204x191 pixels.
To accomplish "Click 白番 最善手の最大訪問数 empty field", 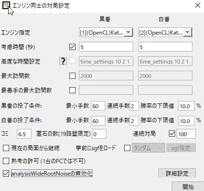I will click(165, 90).
